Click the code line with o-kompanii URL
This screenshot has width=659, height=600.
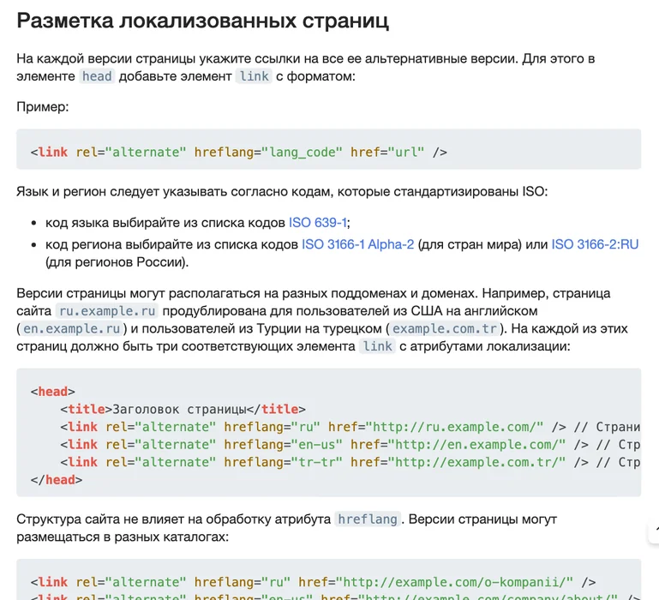coord(313,582)
